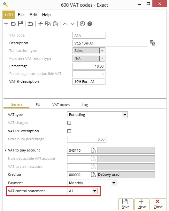Click the New plus icon in toolbar

6,24
